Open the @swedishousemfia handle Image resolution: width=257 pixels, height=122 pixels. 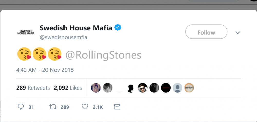pos(63,37)
